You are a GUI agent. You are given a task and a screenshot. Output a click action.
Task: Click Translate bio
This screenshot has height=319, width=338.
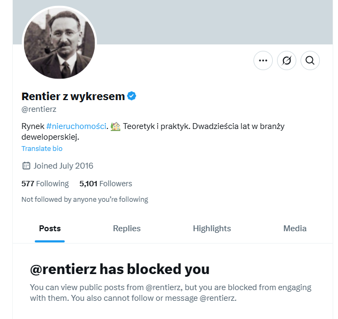[x=42, y=148]
